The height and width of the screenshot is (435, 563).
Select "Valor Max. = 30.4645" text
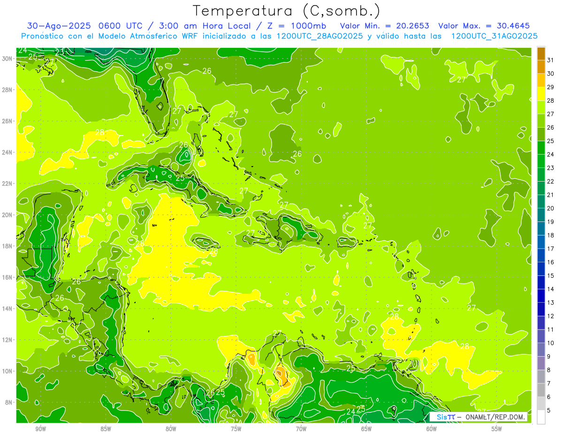coord(484,26)
